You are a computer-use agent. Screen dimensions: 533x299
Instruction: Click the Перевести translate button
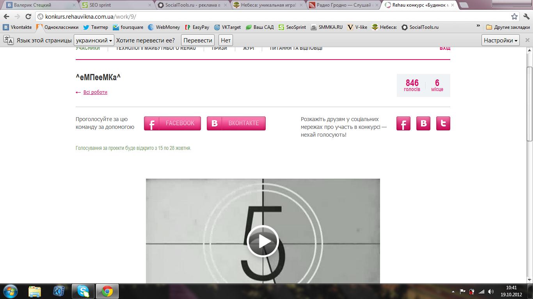[198, 40]
